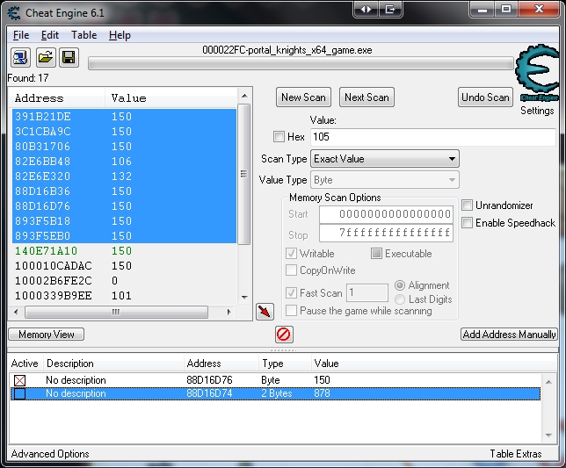The image size is (566, 468).
Task: Click the scan progress bar
Action: [299, 63]
